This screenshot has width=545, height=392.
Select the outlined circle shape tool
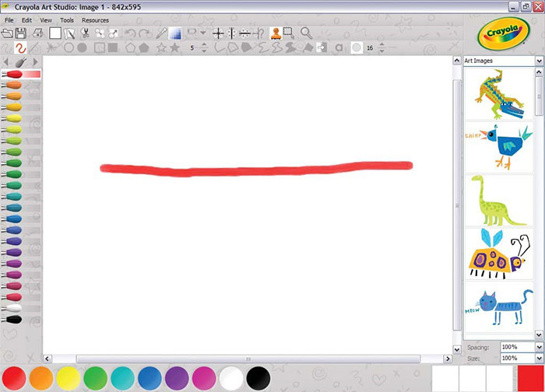(69, 47)
